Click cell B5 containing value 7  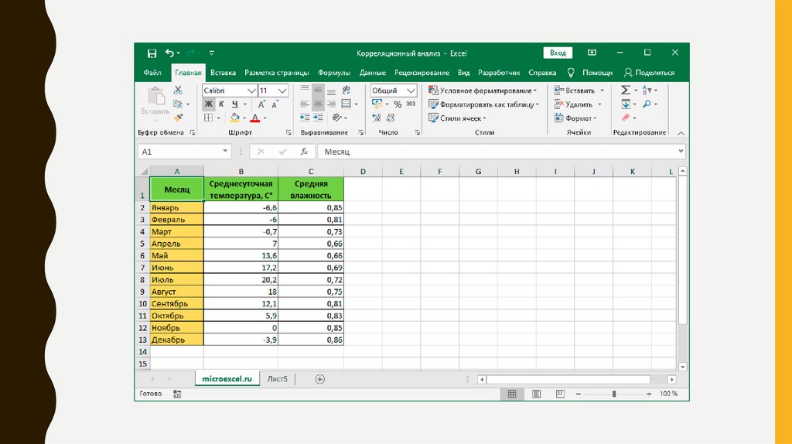[241, 244]
